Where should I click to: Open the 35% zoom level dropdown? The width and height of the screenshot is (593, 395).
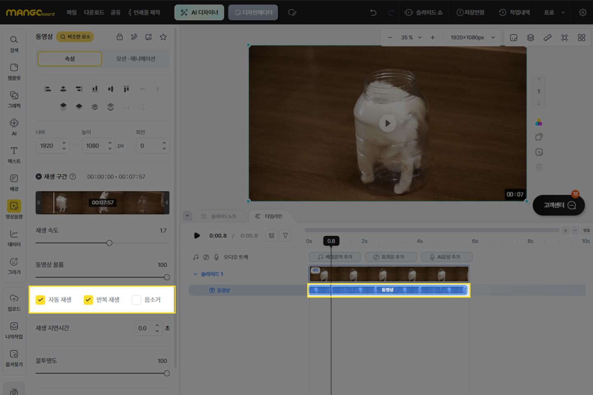click(411, 37)
